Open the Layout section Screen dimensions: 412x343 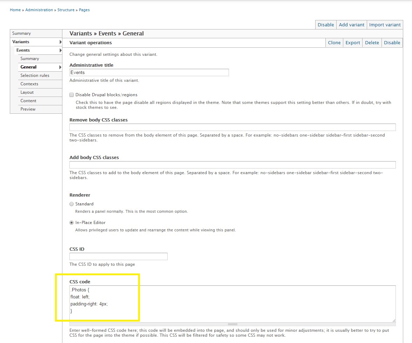pyautogui.click(x=27, y=92)
